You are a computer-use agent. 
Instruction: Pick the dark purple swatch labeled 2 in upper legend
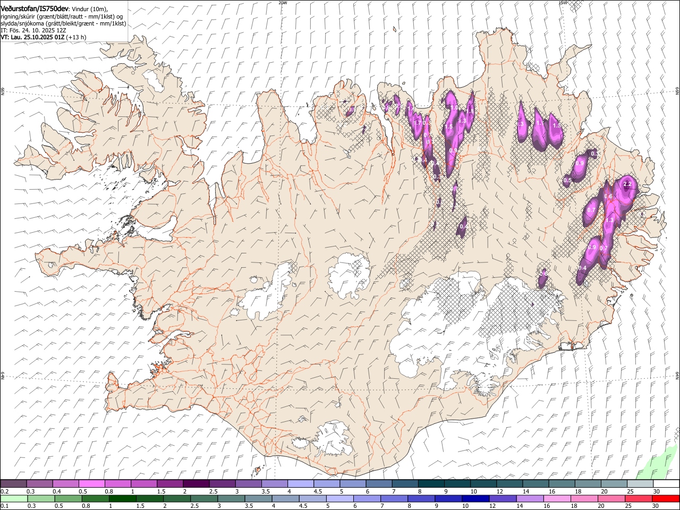[x=195, y=483]
